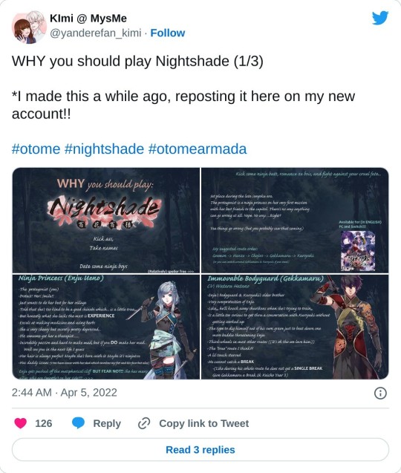Click the heart like icon
Viewport: 401px width, 473px height.
pos(21,423)
